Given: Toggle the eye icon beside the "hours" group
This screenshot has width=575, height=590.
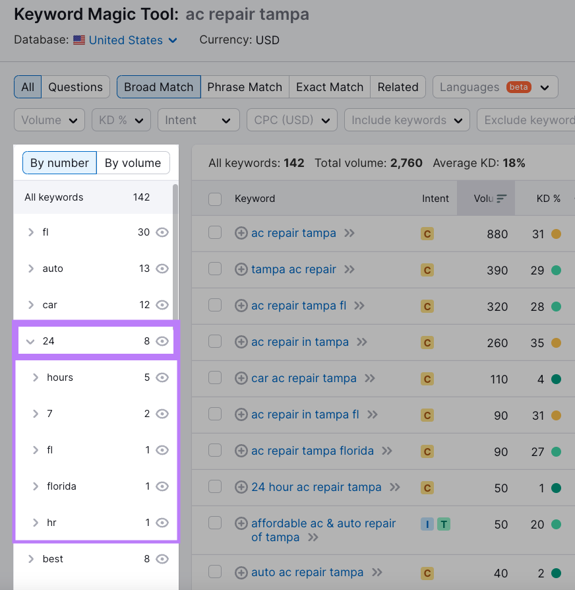Looking at the screenshot, I should [162, 377].
